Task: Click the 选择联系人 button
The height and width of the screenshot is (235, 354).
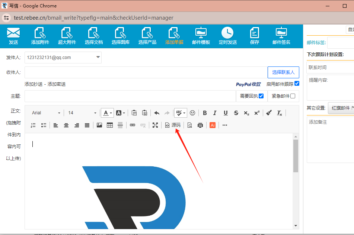Action: 283,72
